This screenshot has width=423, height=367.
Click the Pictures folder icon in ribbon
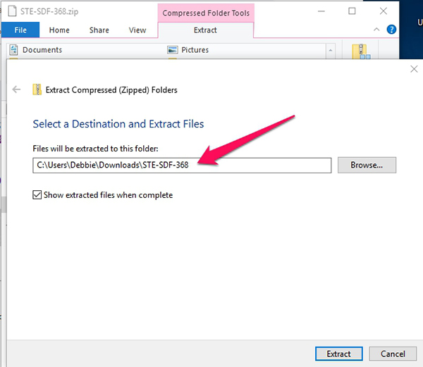point(172,50)
